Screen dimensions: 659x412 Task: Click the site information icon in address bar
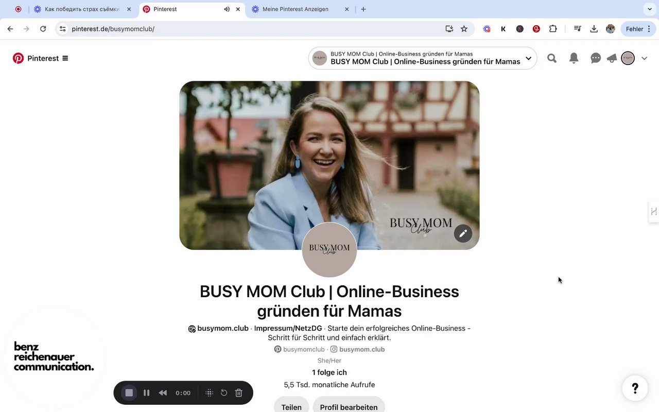point(62,29)
